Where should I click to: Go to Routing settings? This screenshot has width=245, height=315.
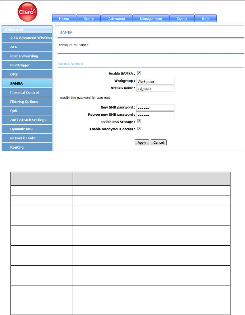click(27, 147)
